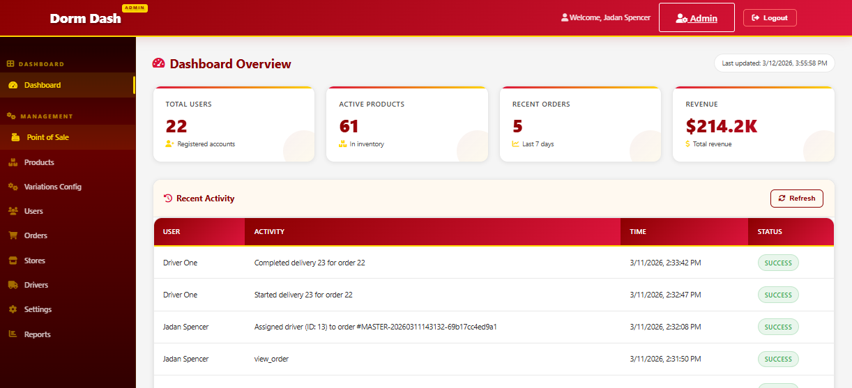
Task: Click the Last updated timestamp pill
Action: [774, 63]
